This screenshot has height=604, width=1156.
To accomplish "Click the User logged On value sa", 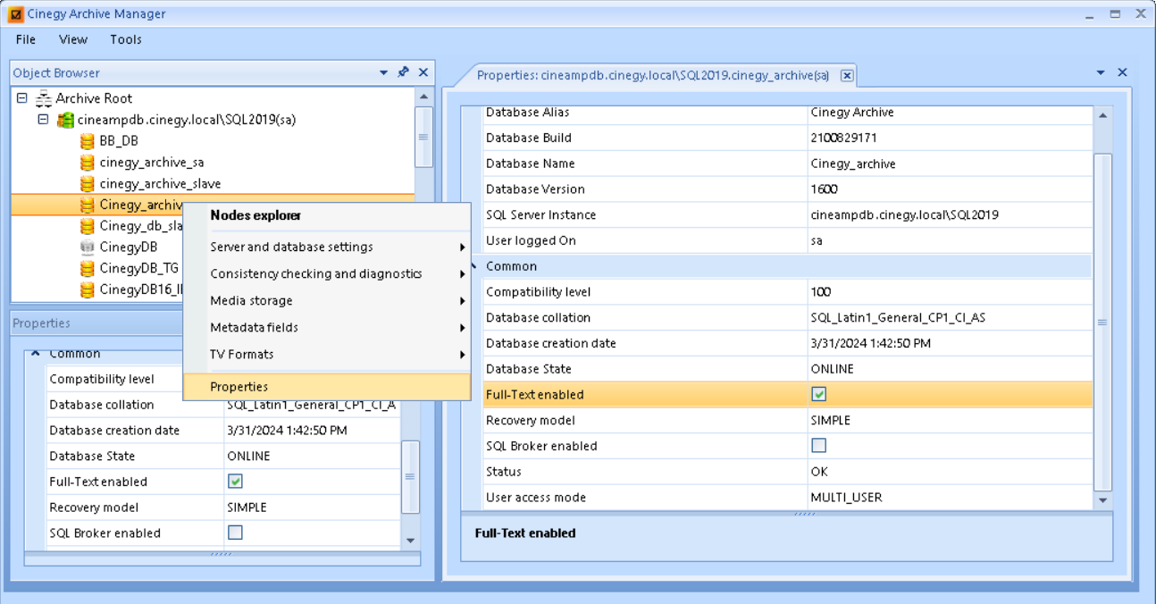I will 816,241.
